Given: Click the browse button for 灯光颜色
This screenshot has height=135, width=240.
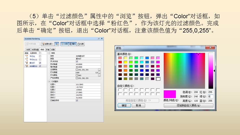Looking at the screenshot, I should 99,75.
